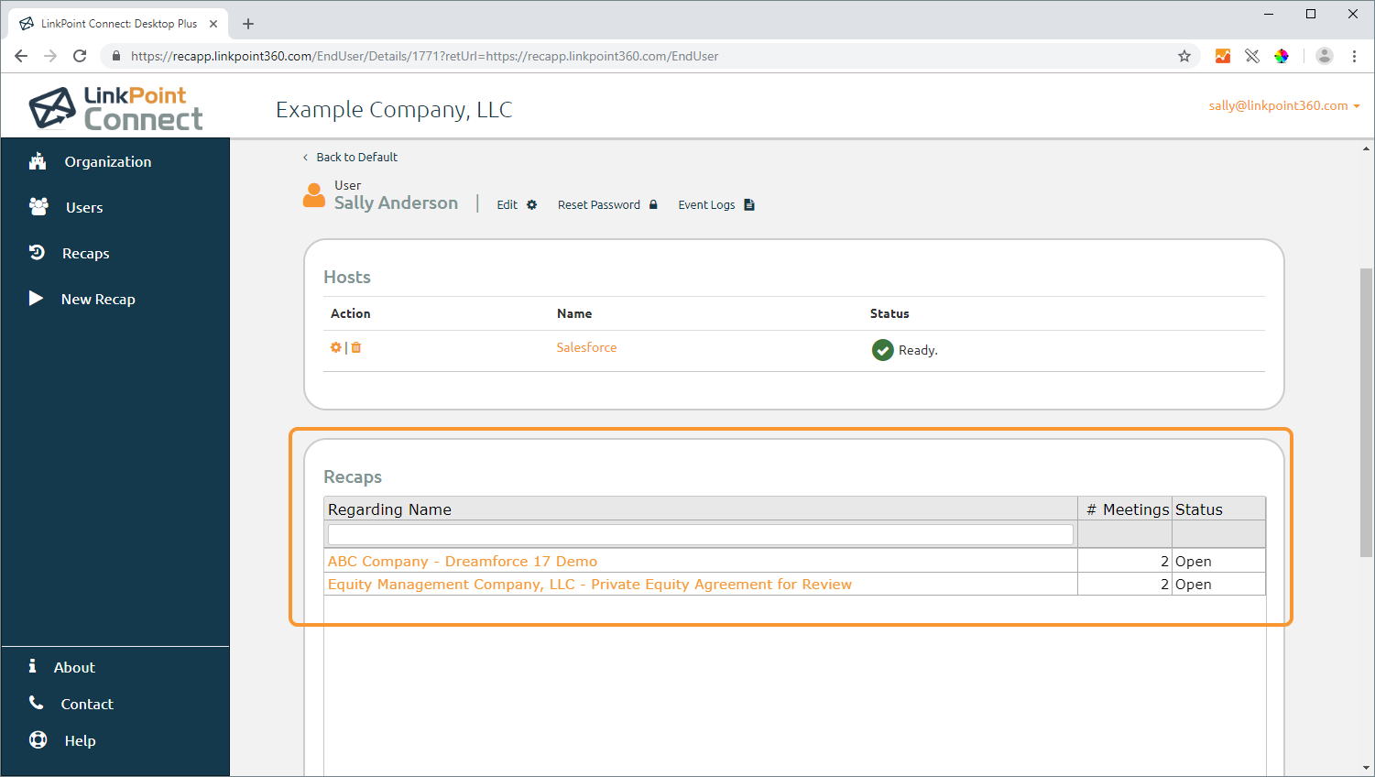Sort by # Meetings column header
Viewport: 1375px width, 777px height.
tap(1125, 509)
